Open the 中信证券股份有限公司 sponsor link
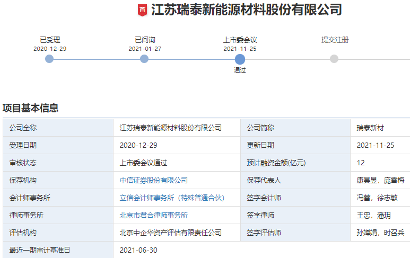Screen dimensions: 410x258 click(154, 180)
